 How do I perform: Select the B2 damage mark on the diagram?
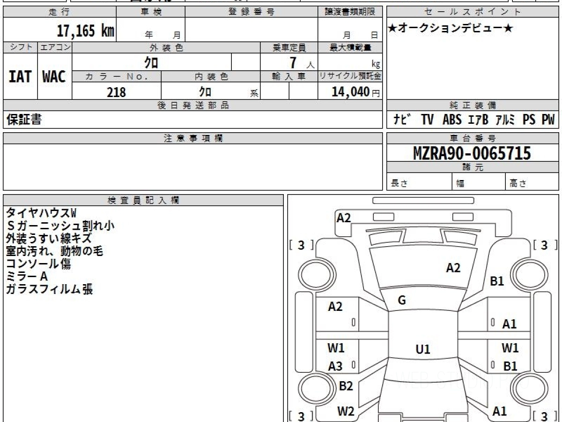[x=346, y=386]
